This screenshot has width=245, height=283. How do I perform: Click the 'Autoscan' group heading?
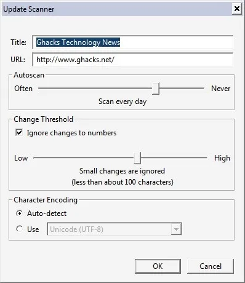click(x=29, y=75)
